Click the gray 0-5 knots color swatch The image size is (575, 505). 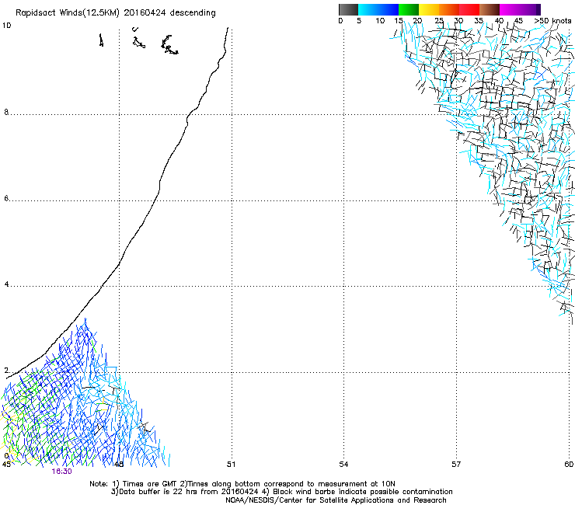348,9
